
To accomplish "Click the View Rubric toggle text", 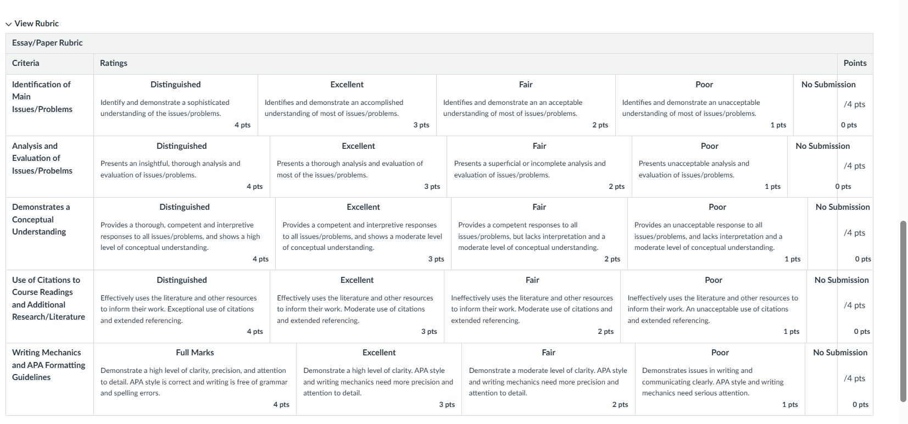I will pos(36,24).
